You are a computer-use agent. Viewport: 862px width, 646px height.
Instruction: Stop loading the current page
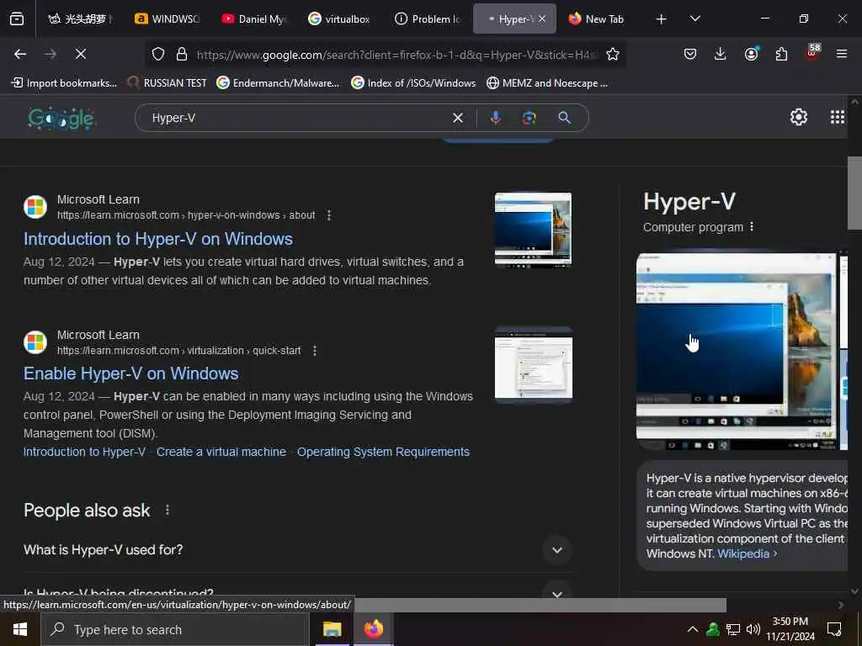80,54
